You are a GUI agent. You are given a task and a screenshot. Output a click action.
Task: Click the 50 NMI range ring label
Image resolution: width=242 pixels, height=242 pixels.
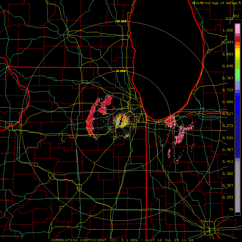(x=121, y=71)
